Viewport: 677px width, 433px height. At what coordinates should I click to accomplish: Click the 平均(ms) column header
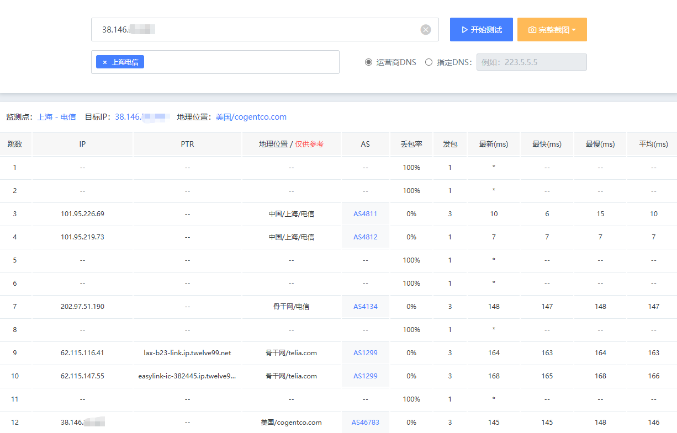653,145
